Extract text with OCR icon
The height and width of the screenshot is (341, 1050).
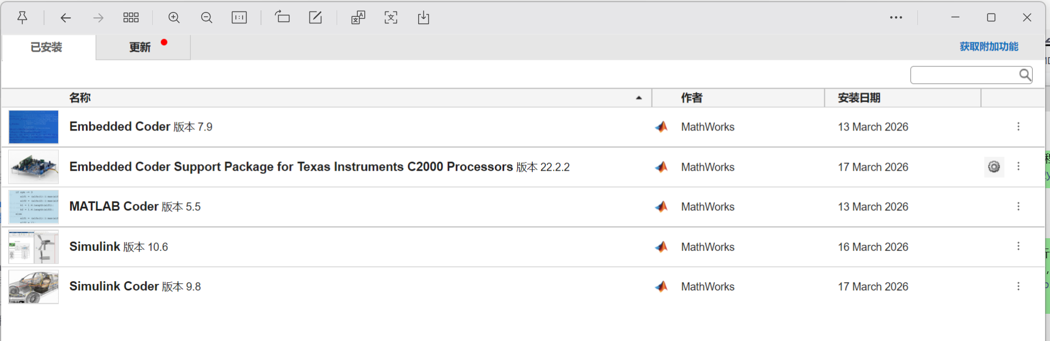(391, 17)
